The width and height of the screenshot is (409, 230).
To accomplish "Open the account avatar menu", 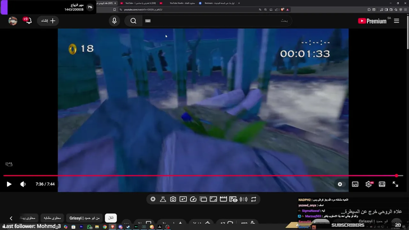I will coord(13,21).
